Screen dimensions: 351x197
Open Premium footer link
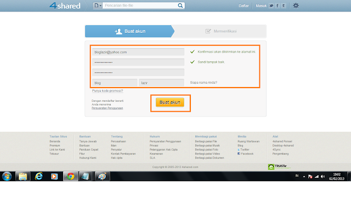tap(55, 146)
